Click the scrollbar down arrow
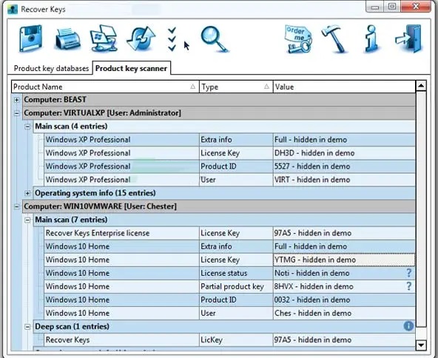The height and width of the screenshot is (358, 438). (x=421, y=345)
